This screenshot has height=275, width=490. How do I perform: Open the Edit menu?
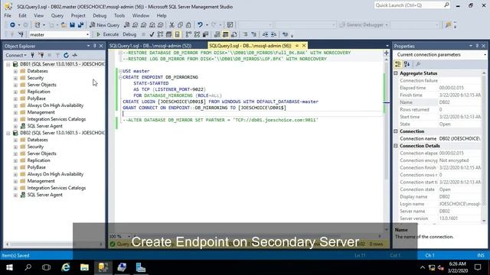click(22, 15)
